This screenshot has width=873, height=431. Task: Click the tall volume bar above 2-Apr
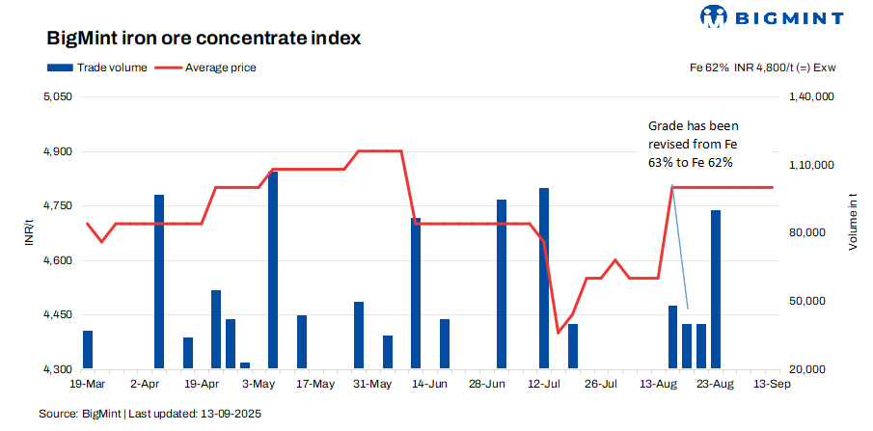[159, 281]
